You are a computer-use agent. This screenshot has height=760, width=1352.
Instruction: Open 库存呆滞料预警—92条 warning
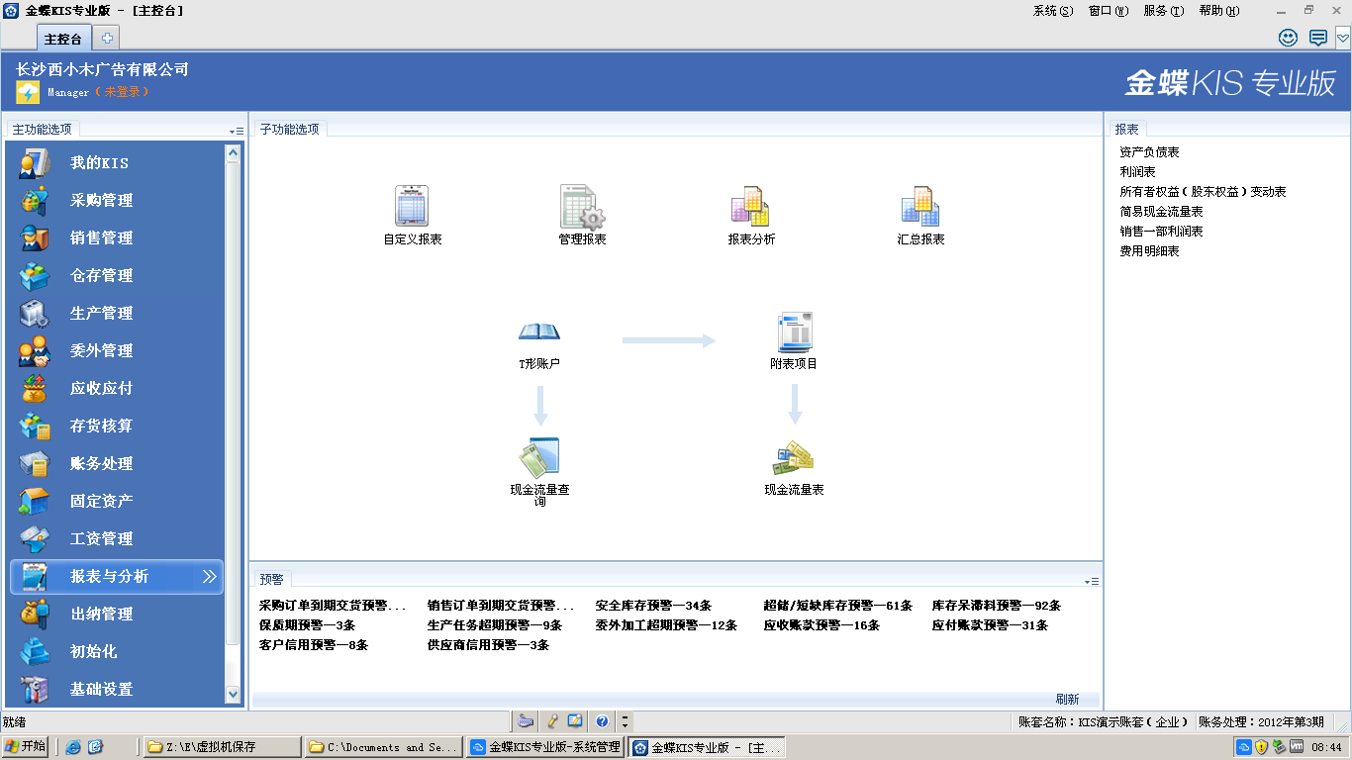(x=996, y=606)
